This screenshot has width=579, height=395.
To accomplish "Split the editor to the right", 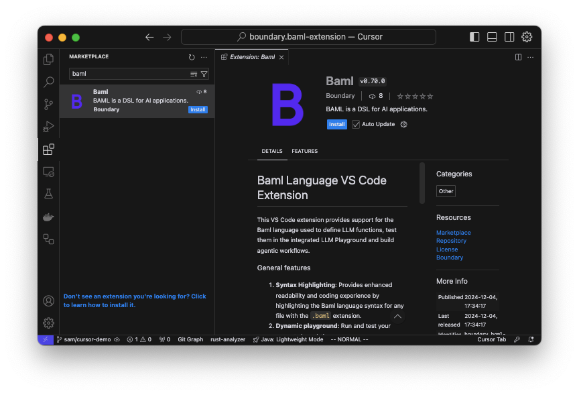I will 519,57.
